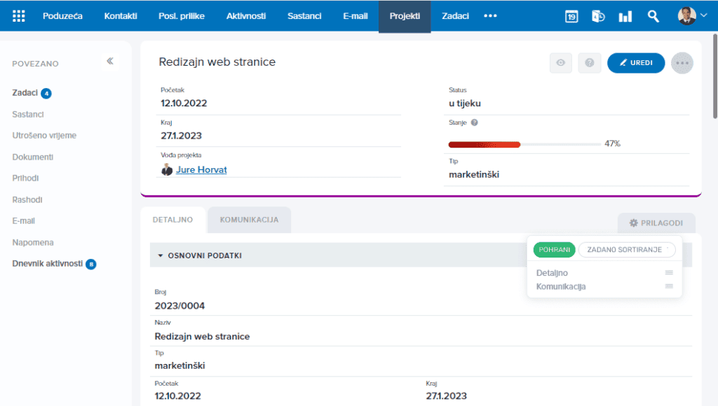Switch to the Komunikacija tab
The image size is (718, 406).
click(249, 220)
